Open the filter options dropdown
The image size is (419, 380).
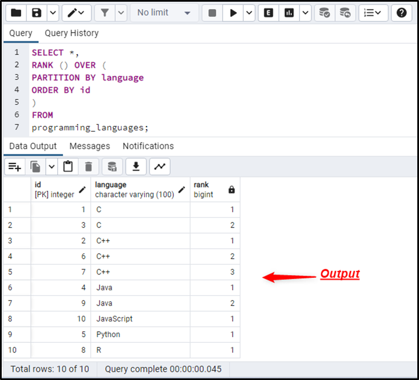120,13
